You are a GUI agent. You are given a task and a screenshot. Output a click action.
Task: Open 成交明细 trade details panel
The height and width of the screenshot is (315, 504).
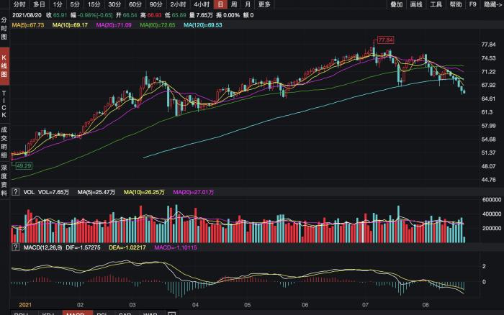pos(4,142)
